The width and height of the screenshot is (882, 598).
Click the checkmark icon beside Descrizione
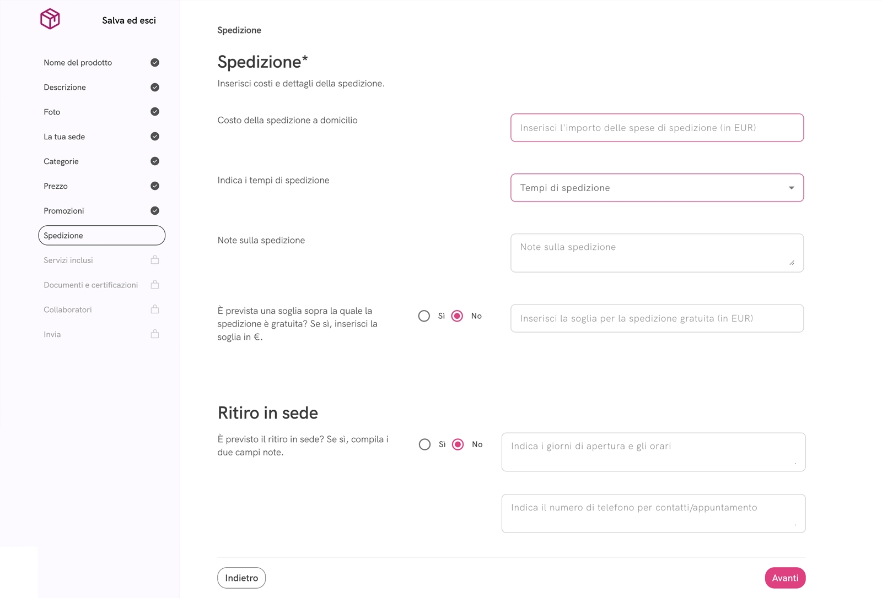(x=155, y=87)
